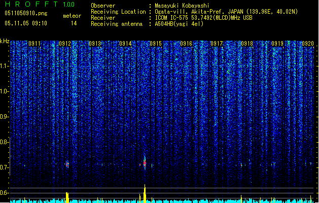Click the Receiving Location value text

pos(226,12)
